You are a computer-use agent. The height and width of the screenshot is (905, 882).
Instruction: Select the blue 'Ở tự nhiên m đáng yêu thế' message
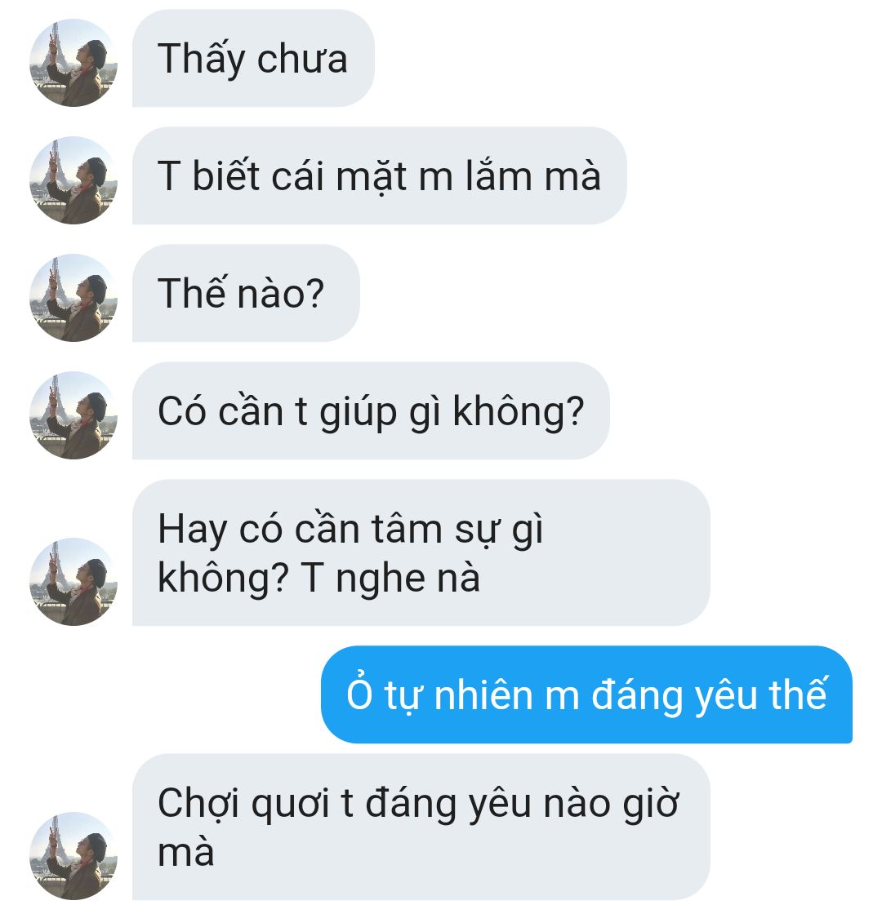[587, 694]
